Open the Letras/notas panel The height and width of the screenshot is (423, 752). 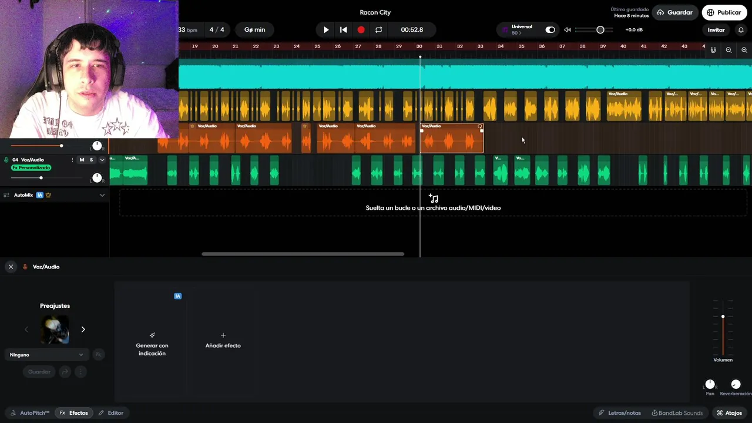(619, 413)
